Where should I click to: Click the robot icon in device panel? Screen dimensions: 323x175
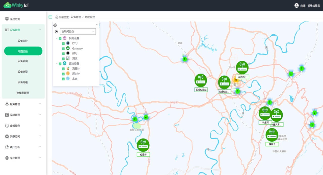click(x=55, y=25)
